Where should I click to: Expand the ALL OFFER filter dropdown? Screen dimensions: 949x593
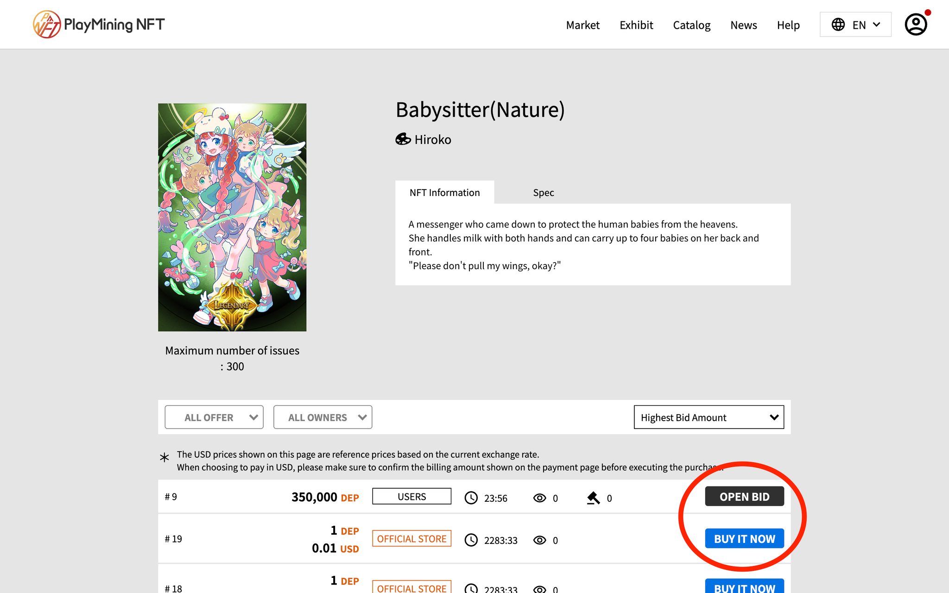(x=214, y=417)
